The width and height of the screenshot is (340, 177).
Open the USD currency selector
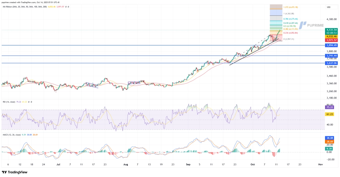328,7
